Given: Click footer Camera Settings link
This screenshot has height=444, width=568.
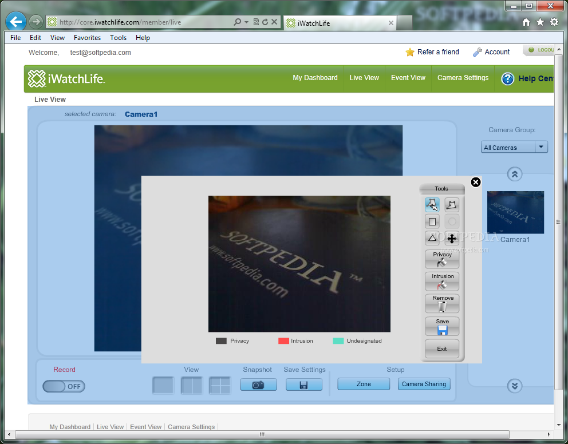Looking at the screenshot, I should click(x=191, y=427).
